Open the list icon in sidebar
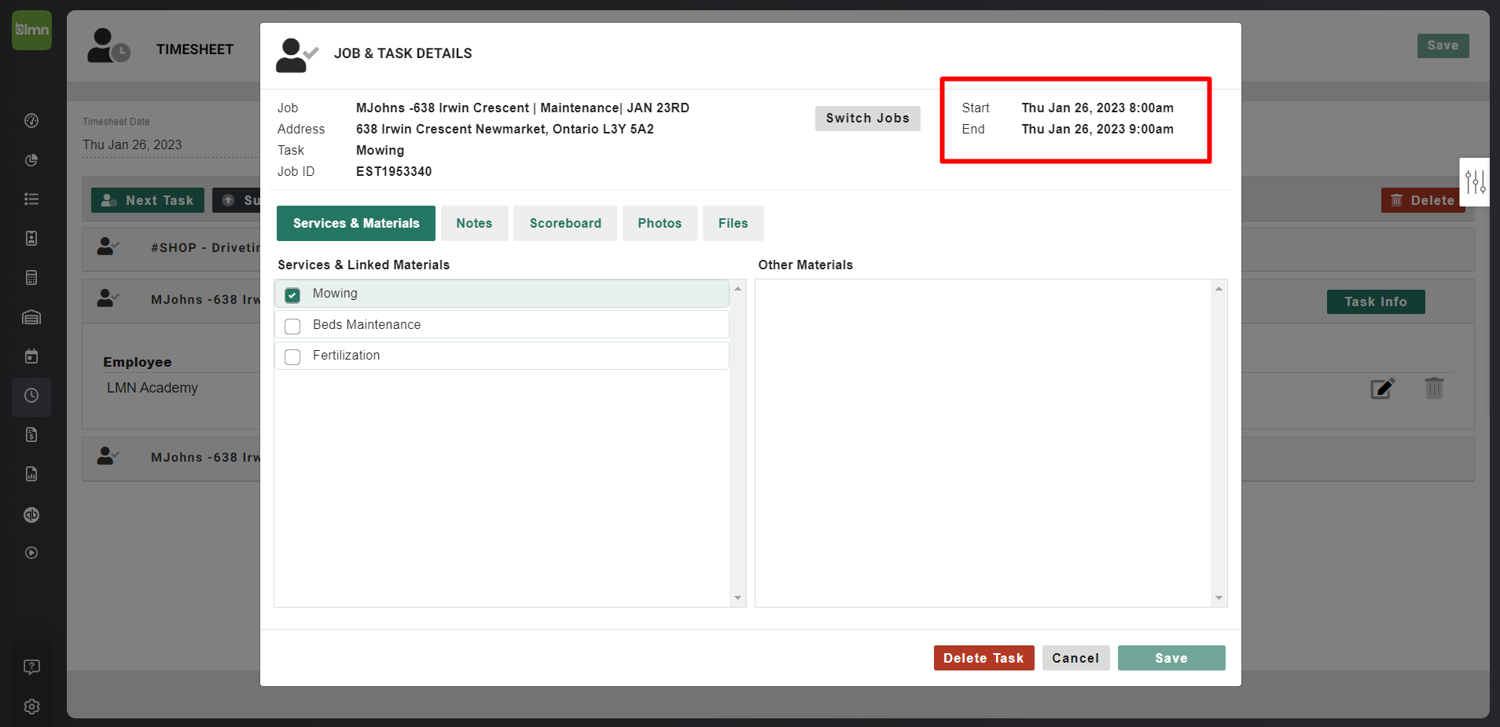 [31, 199]
